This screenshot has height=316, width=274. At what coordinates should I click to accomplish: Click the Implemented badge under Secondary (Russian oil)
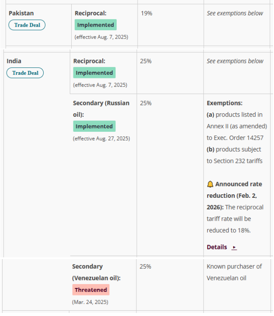(x=94, y=126)
